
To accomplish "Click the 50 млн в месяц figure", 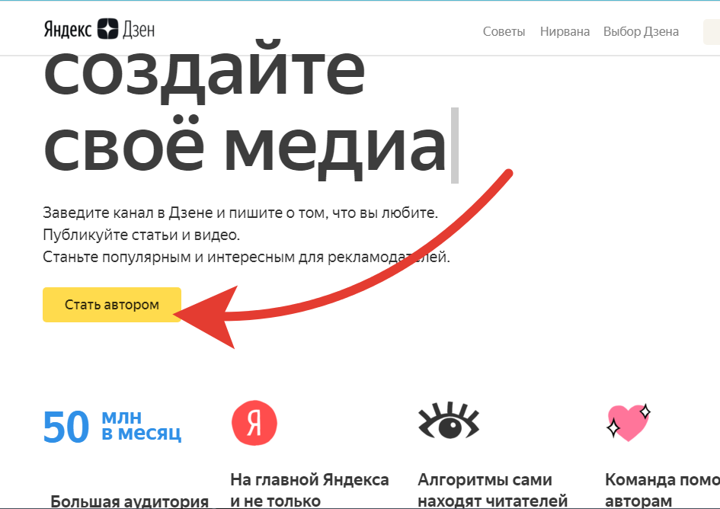I will pos(112,427).
